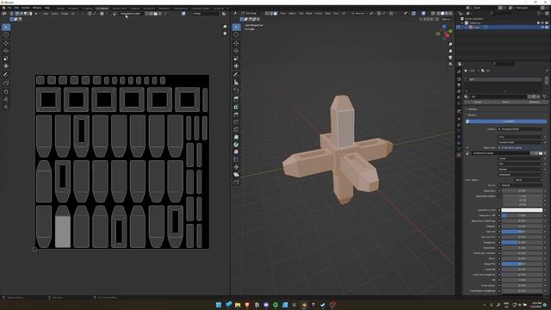
Task: Toggle camera view icon in the 3D viewport
Action: click(450, 58)
